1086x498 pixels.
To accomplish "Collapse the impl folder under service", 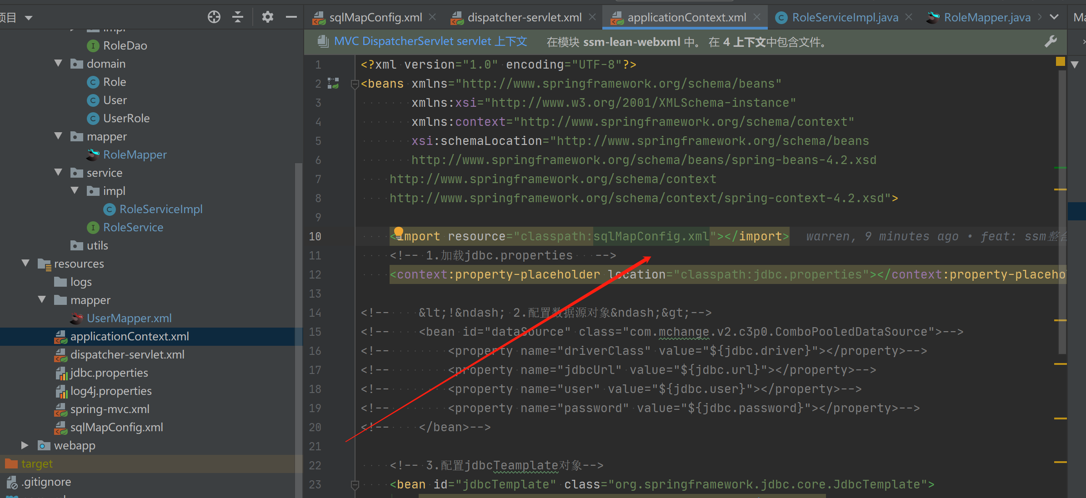I will click(x=75, y=190).
